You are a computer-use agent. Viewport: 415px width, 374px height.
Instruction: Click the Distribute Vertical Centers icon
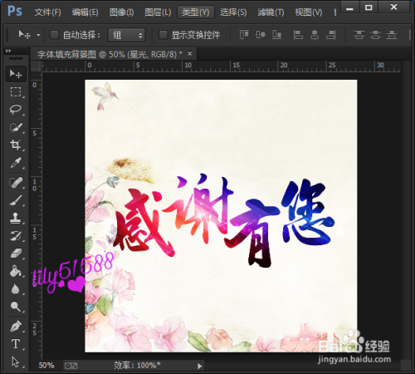[x=375, y=35]
